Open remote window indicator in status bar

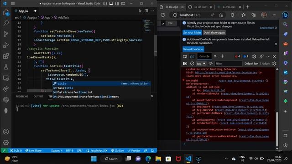click(4, 151)
